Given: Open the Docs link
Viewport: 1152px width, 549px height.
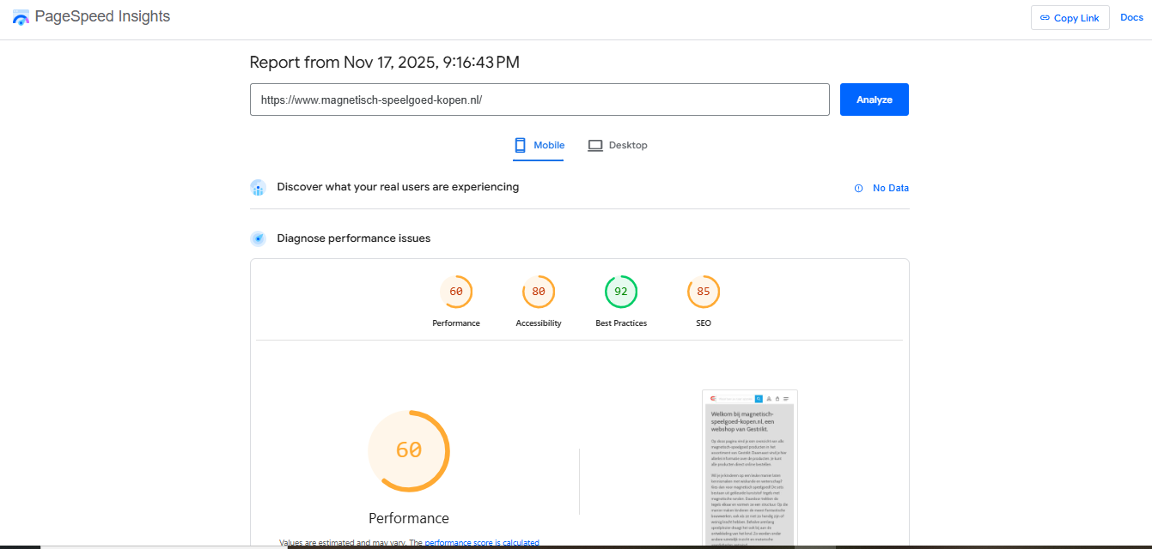Looking at the screenshot, I should (x=1131, y=17).
